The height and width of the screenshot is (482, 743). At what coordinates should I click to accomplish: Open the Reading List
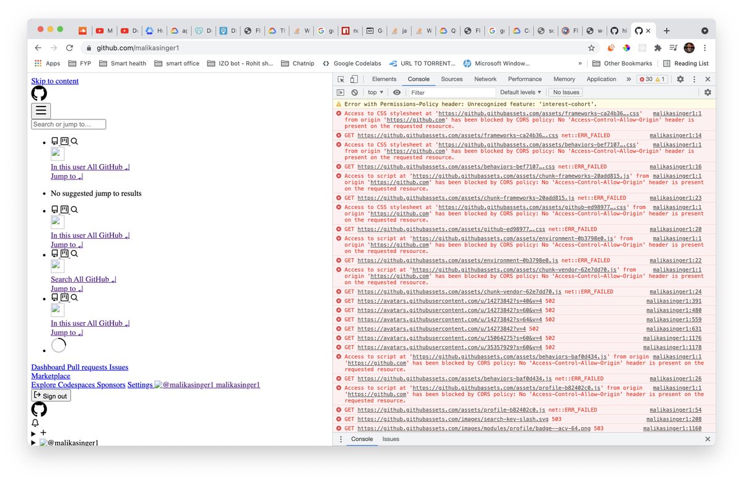tap(685, 63)
